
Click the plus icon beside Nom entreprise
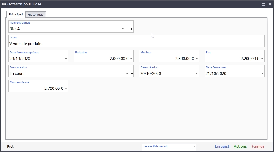pos(131,29)
